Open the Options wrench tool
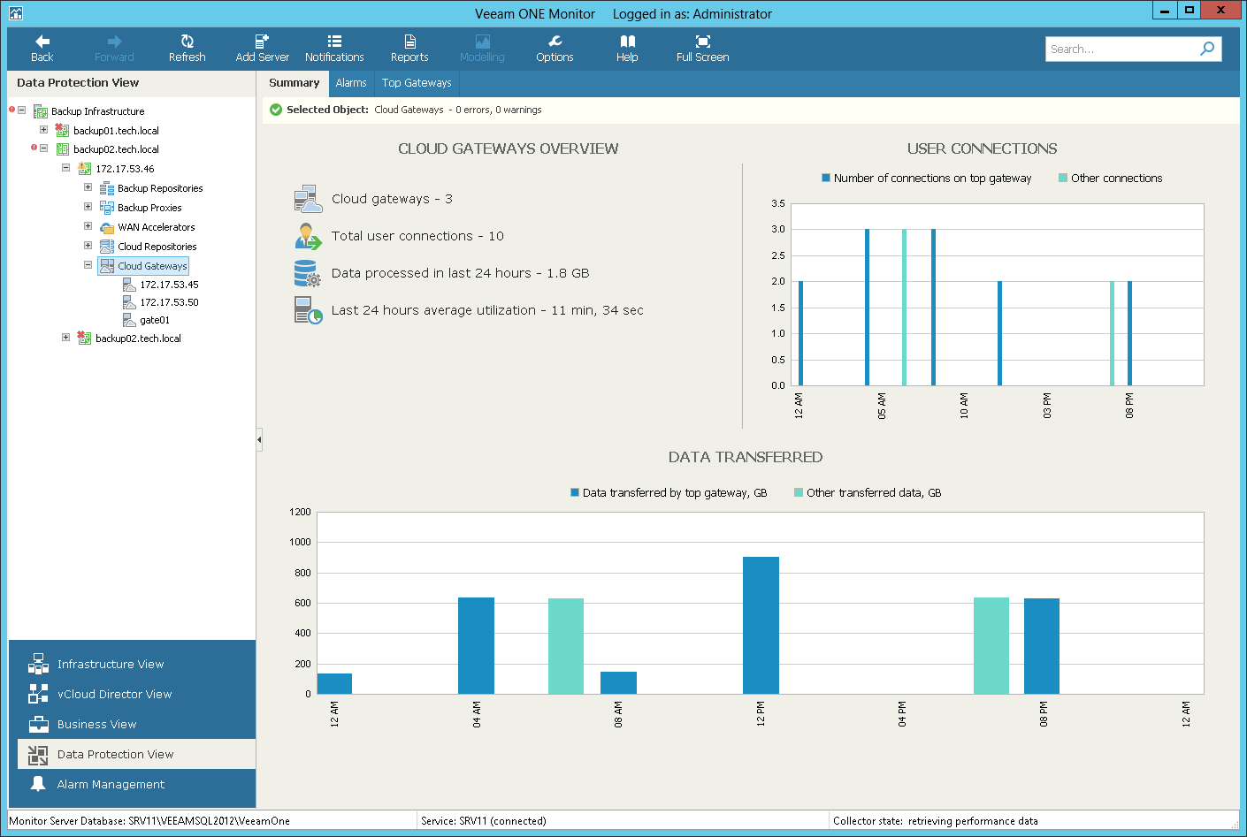This screenshot has width=1247, height=837. 555,49
